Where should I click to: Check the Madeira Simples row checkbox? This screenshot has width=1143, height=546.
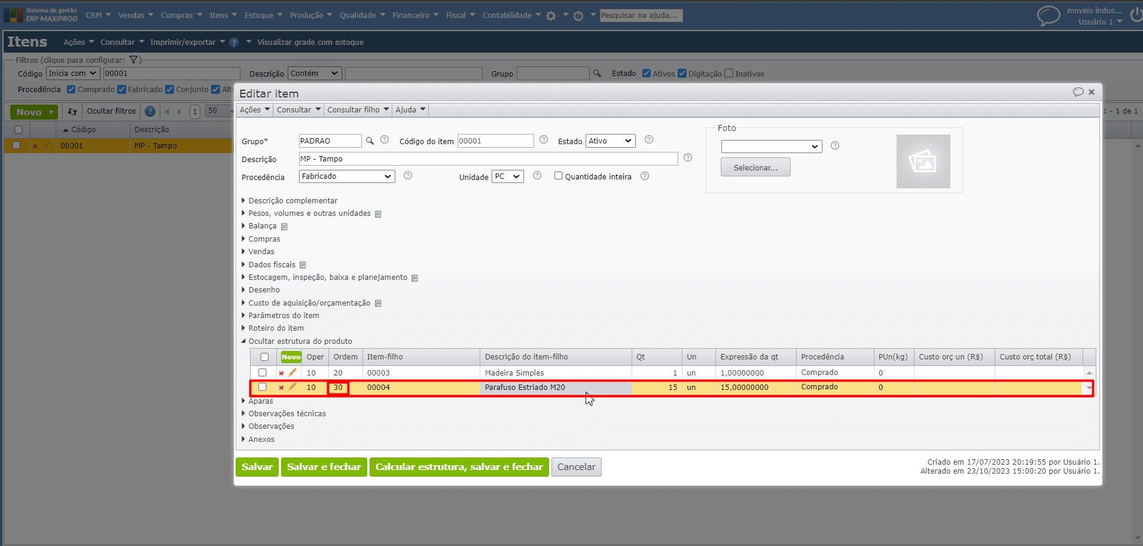(263, 373)
